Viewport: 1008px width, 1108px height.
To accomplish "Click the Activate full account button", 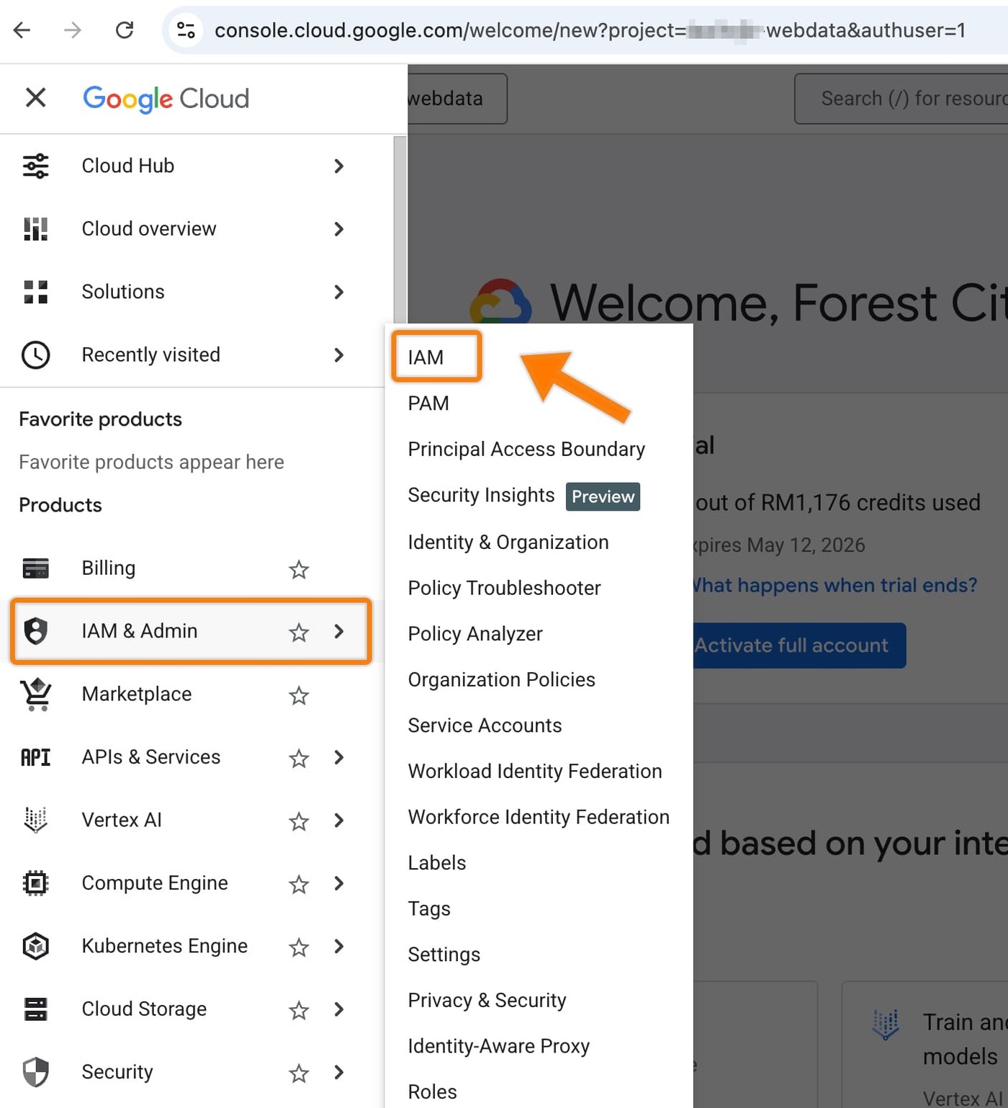I will coord(799,645).
